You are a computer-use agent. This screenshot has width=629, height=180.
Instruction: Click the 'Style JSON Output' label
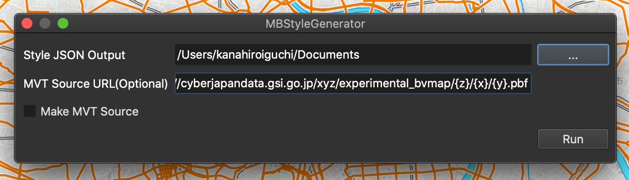coord(75,55)
